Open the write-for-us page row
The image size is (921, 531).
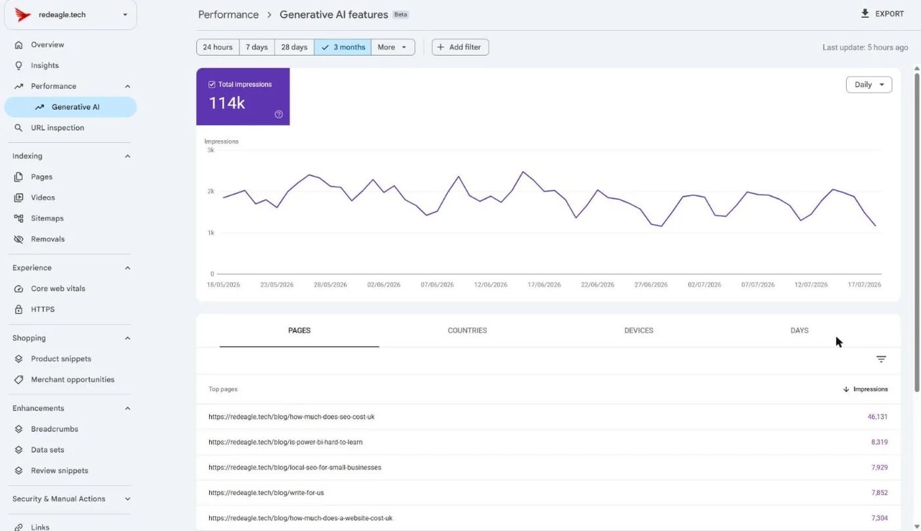[548, 493]
